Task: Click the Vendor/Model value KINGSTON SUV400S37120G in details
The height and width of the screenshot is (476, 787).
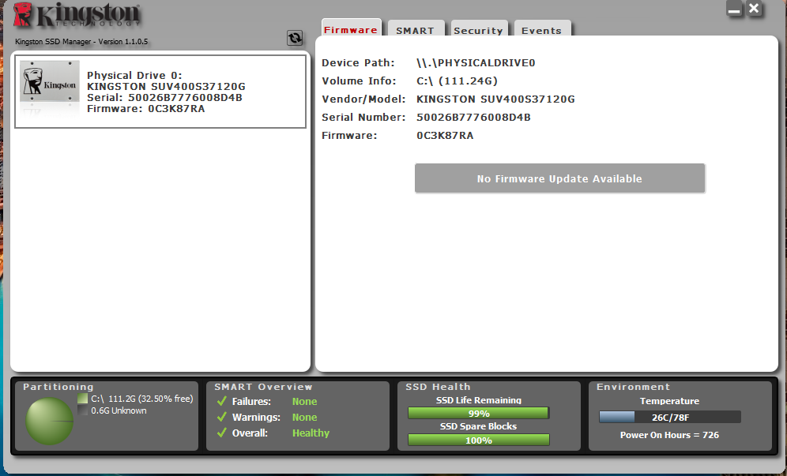Action: (495, 99)
